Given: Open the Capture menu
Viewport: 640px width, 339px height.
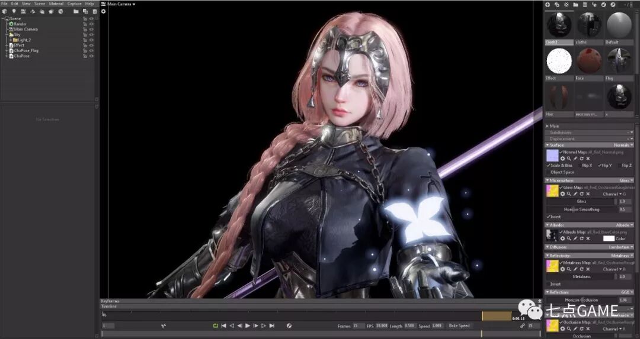Looking at the screenshot, I should [74, 4].
